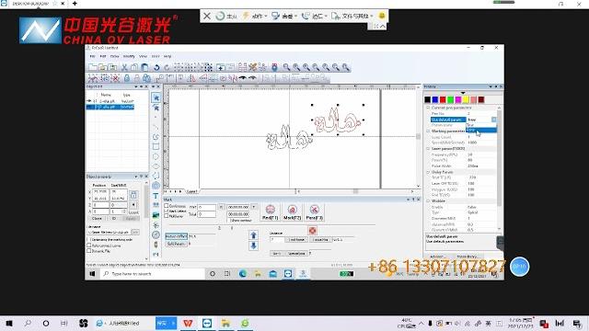Select the Rectangle draw tool

[x=156, y=147]
